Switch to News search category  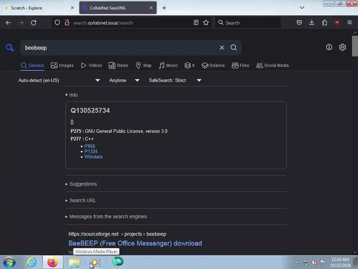point(119,65)
